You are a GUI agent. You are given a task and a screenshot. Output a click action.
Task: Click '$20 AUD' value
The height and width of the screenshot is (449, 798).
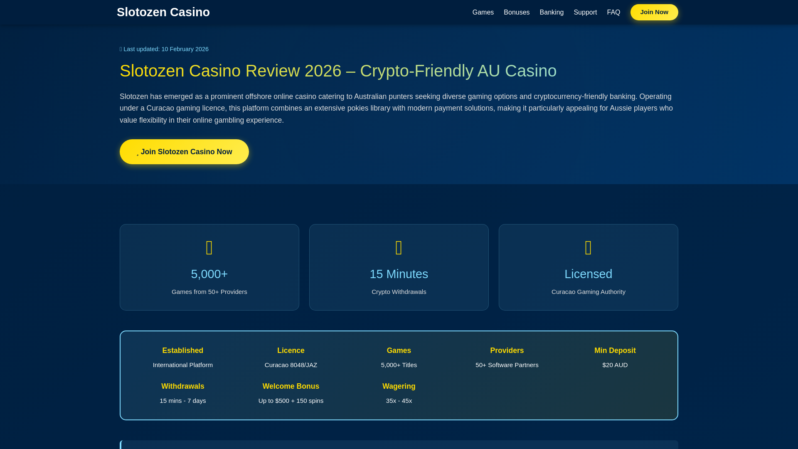point(615,365)
